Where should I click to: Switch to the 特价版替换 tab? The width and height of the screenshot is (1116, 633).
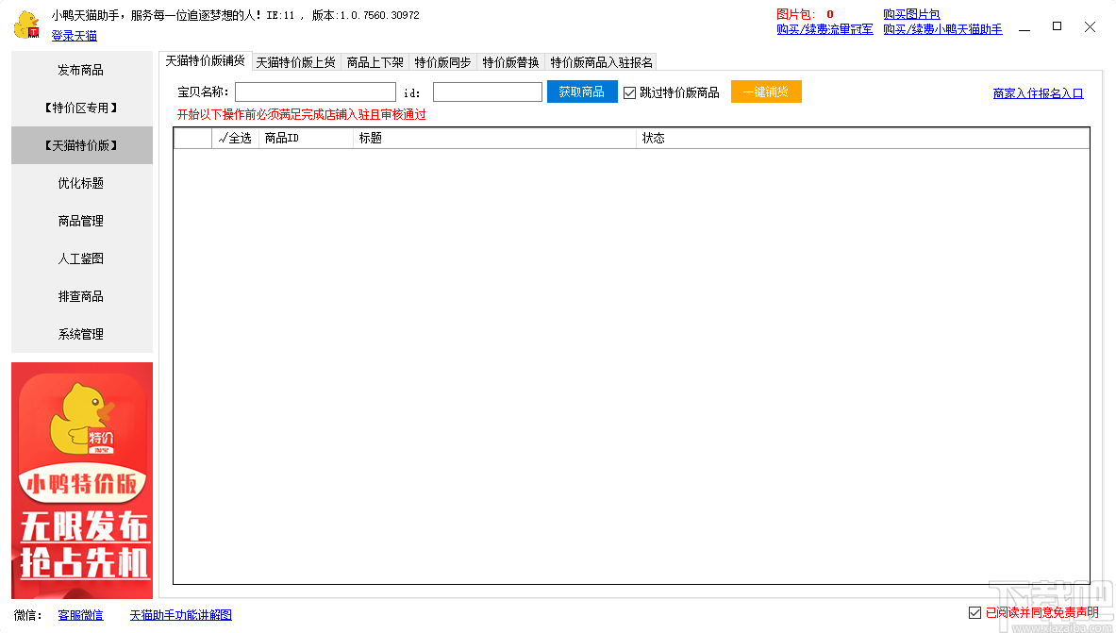pyautogui.click(x=510, y=62)
